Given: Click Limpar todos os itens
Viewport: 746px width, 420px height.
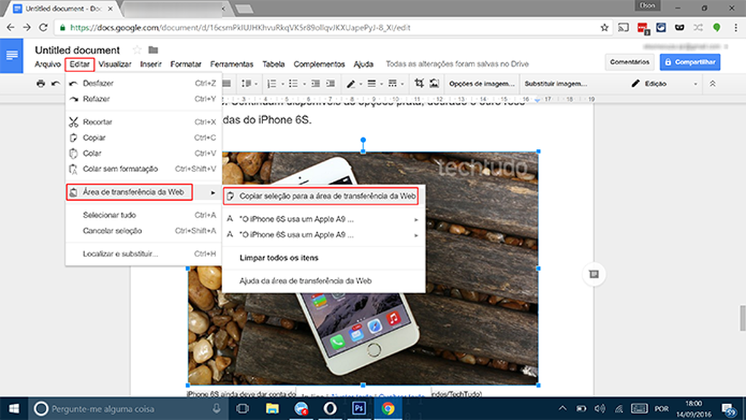Looking at the screenshot, I should (324, 258).
